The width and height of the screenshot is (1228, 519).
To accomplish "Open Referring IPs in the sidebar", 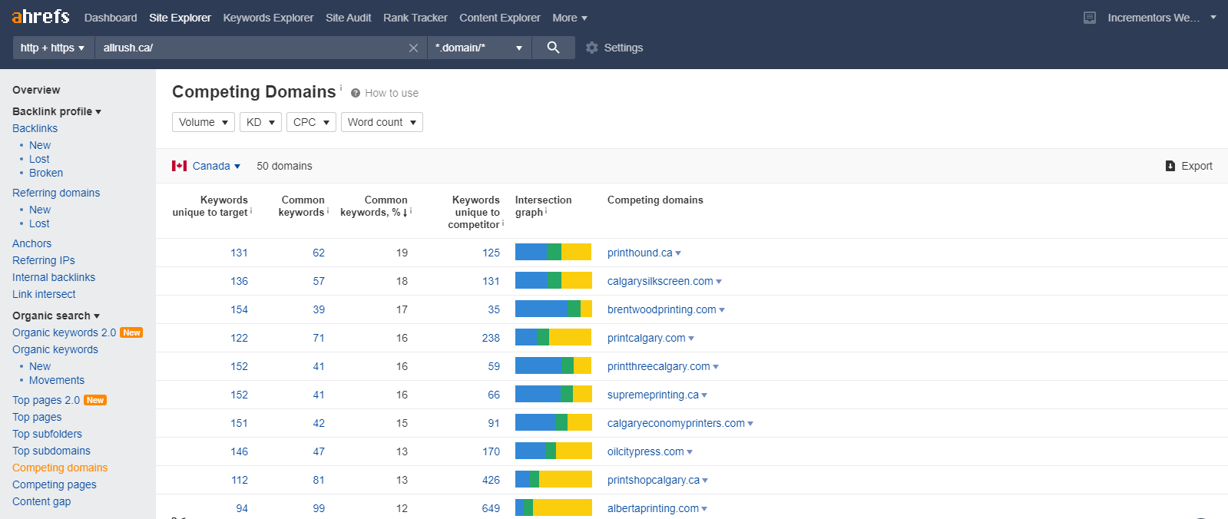I will point(44,260).
